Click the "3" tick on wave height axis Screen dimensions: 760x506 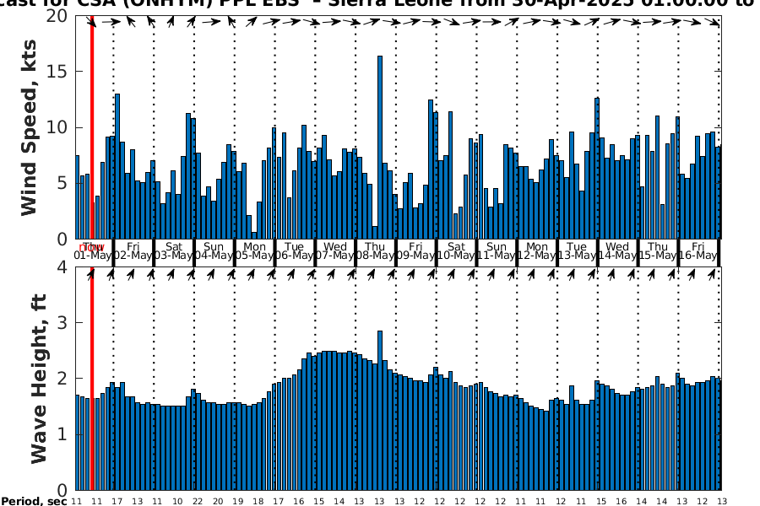(x=62, y=322)
